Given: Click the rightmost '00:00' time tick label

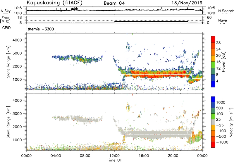Looking at the screenshot, I should (x=202, y=156).
